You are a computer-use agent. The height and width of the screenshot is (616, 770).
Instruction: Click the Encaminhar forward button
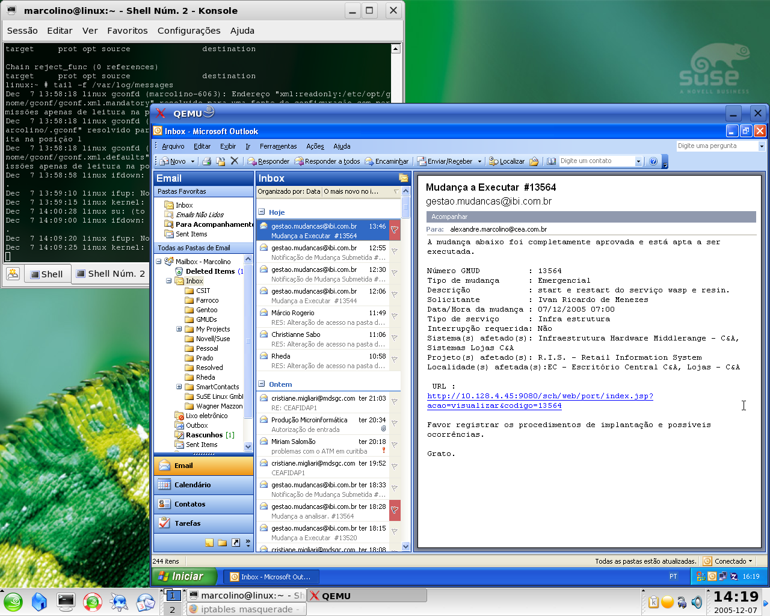[386, 161]
